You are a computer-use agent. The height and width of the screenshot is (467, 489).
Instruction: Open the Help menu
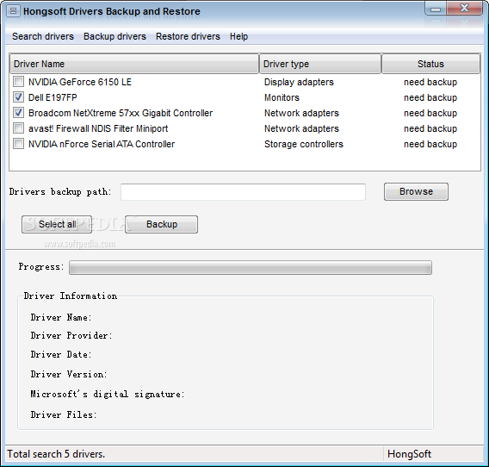click(x=238, y=36)
